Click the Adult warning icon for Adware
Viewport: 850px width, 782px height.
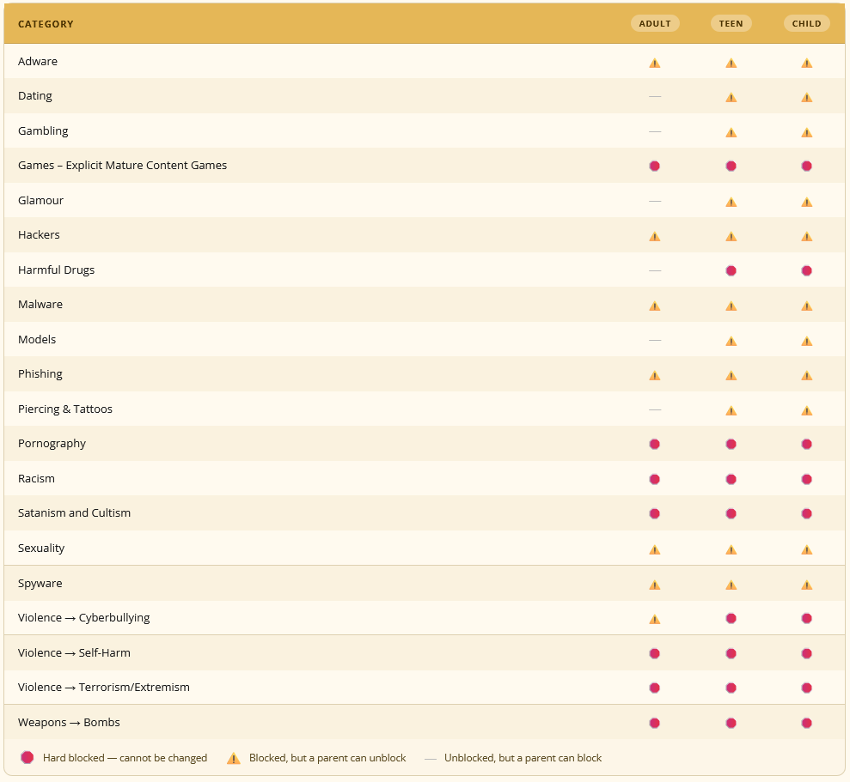pyautogui.click(x=655, y=63)
